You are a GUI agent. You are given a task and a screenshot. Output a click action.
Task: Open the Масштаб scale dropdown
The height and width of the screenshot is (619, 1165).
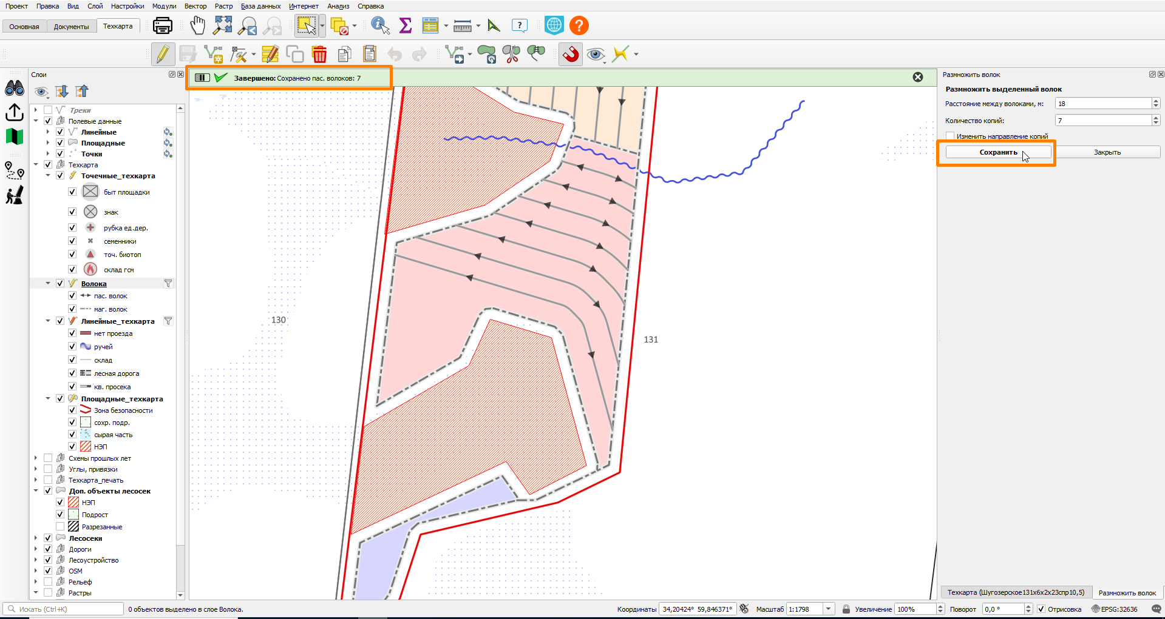click(x=829, y=609)
